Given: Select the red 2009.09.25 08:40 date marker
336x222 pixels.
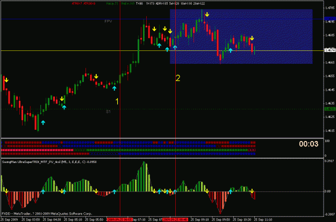Looking at the screenshot, I should (x=175, y=219).
